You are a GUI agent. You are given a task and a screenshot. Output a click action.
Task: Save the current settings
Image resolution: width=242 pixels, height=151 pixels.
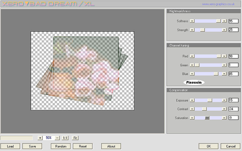pos(32,146)
